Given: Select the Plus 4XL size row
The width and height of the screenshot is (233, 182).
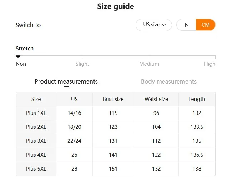Looking at the screenshot, I should 36,155.
